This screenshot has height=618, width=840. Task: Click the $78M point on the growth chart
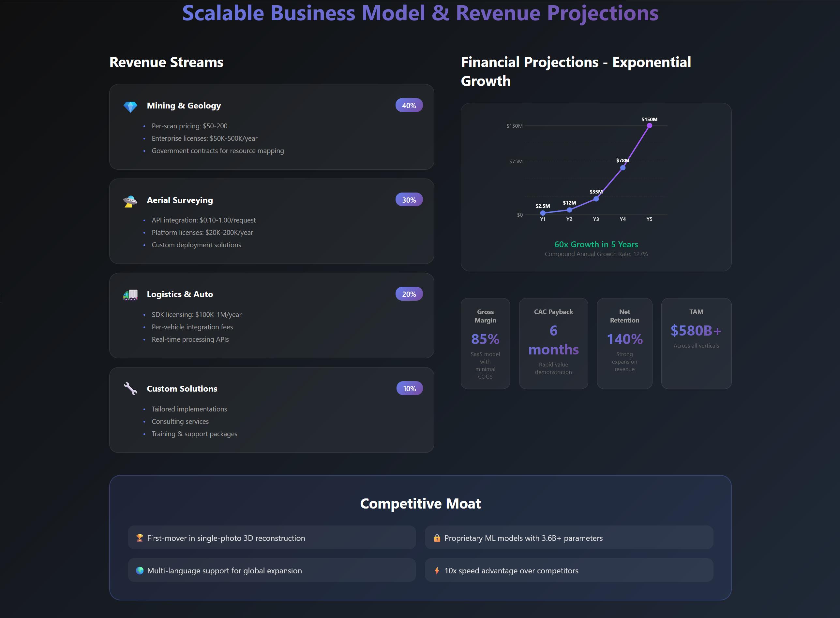click(x=623, y=168)
